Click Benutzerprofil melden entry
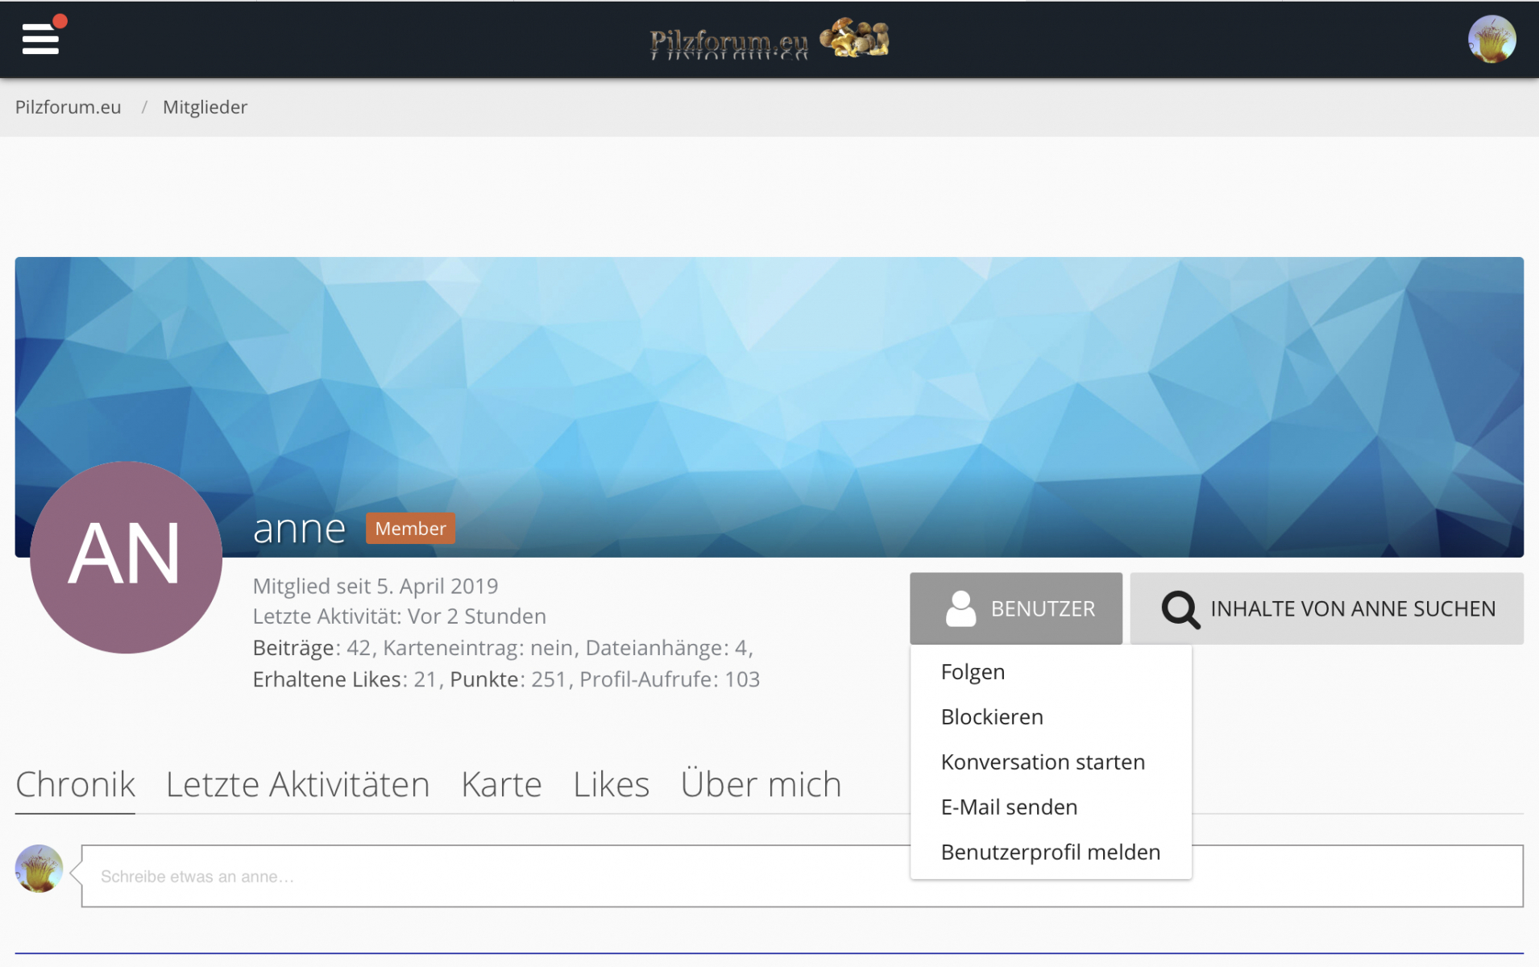 pyautogui.click(x=1050, y=853)
